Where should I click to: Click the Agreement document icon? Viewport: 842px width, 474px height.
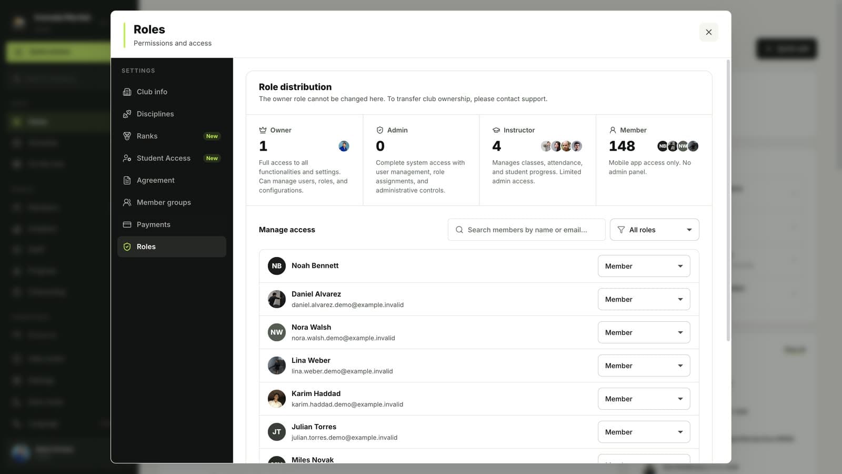pyautogui.click(x=127, y=180)
